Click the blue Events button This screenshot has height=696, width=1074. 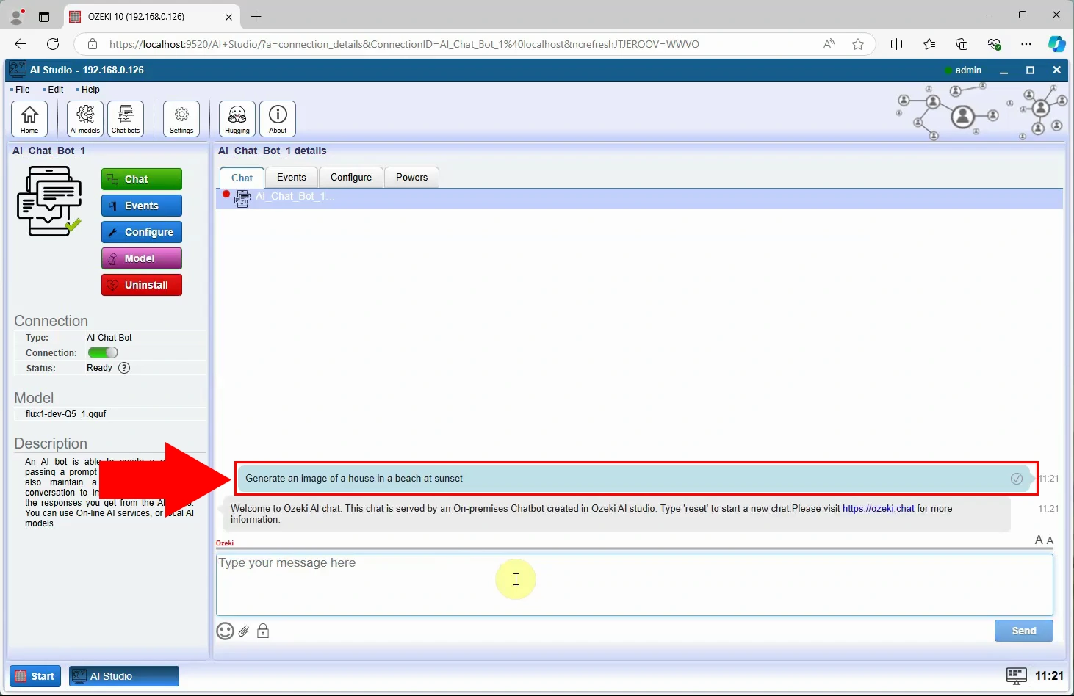(142, 206)
